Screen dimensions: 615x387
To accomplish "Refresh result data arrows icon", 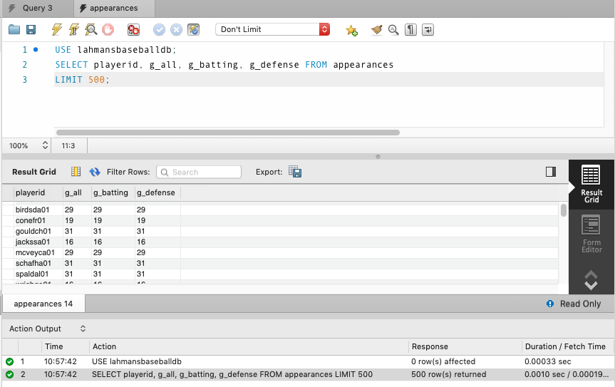I will 95,172.
